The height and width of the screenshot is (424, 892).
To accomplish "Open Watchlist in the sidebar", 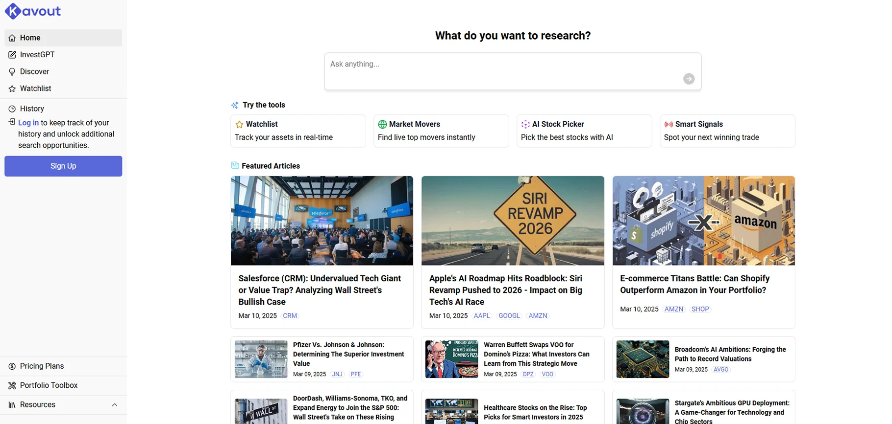I will point(63,89).
